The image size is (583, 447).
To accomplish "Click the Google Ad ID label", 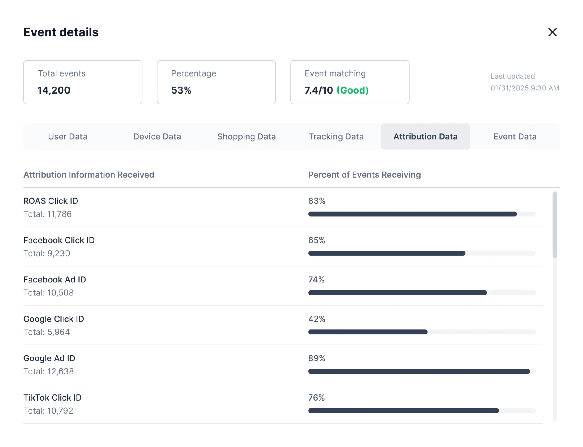I will point(49,358).
